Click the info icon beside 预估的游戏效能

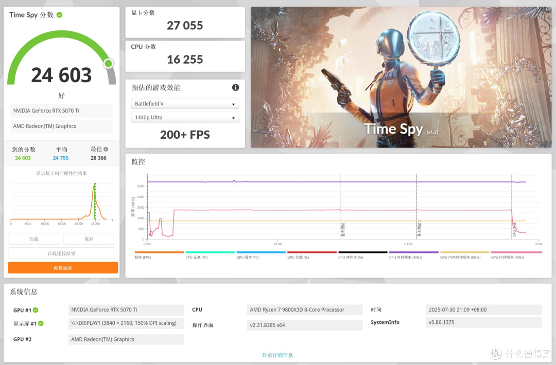[235, 87]
